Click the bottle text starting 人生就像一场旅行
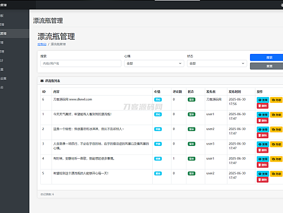283x213 pixels. pos(101,146)
